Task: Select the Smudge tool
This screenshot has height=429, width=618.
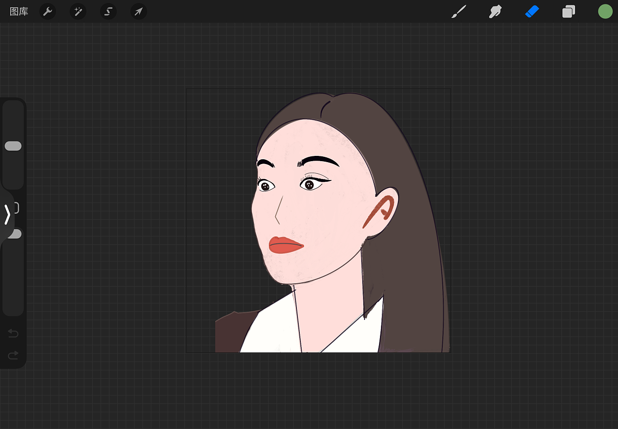Action: pyautogui.click(x=495, y=12)
